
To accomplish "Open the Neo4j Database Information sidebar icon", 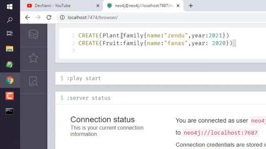I will tap(33, 34).
